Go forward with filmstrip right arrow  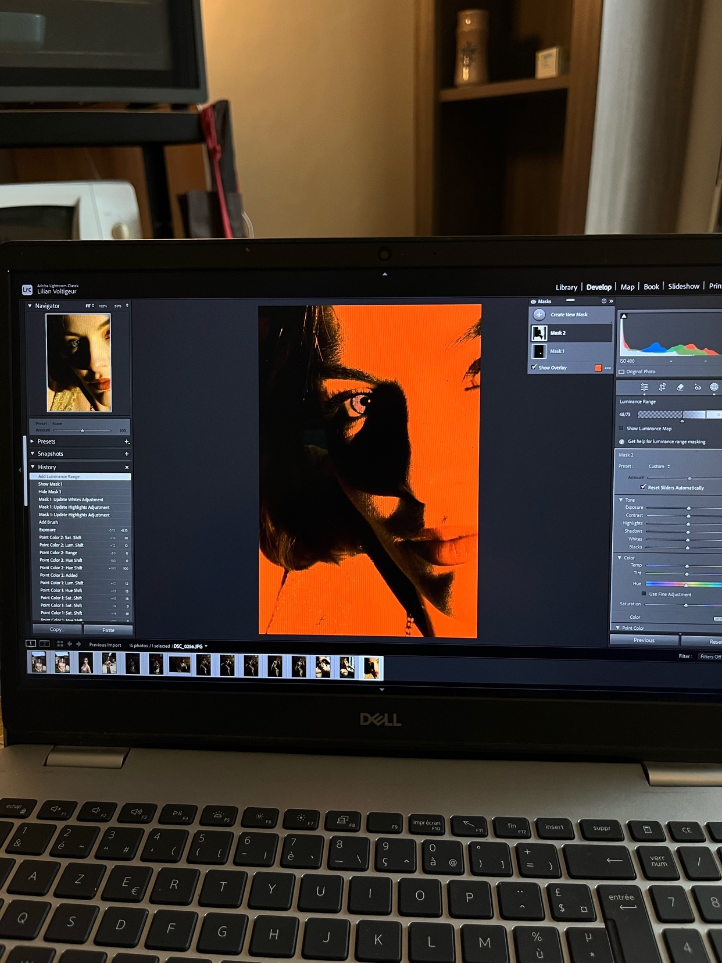pyautogui.click(x=78, y=644)
